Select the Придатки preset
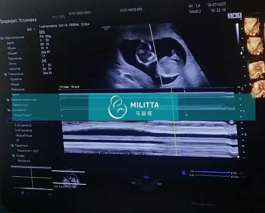Screen dimensions: 265x213 coord(16,79)
